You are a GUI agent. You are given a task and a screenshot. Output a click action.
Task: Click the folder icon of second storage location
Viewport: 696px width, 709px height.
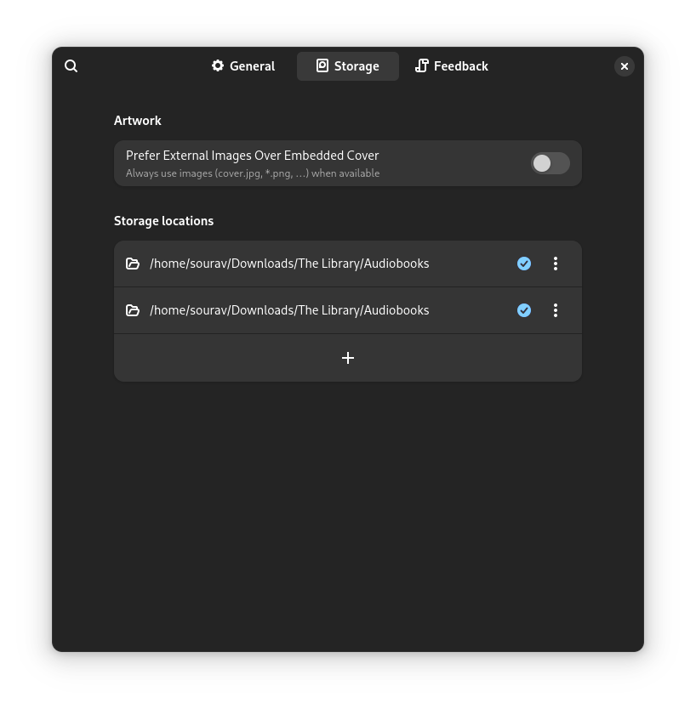(x=133, y=310)
